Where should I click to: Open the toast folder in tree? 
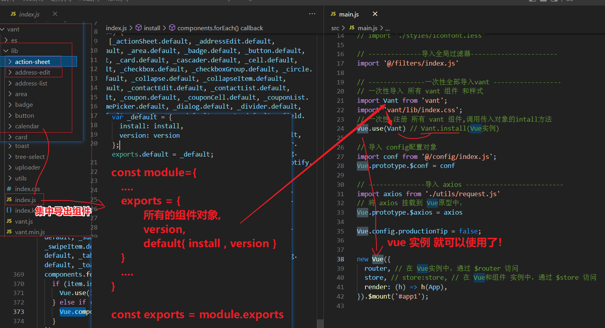(x=22, y=146)
